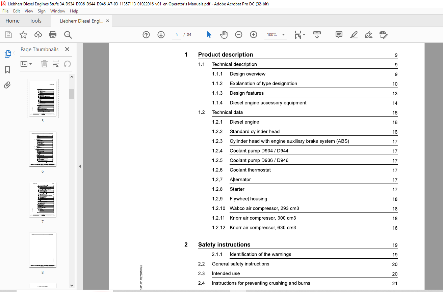Go to Explanation of type designation

point(263,84)
